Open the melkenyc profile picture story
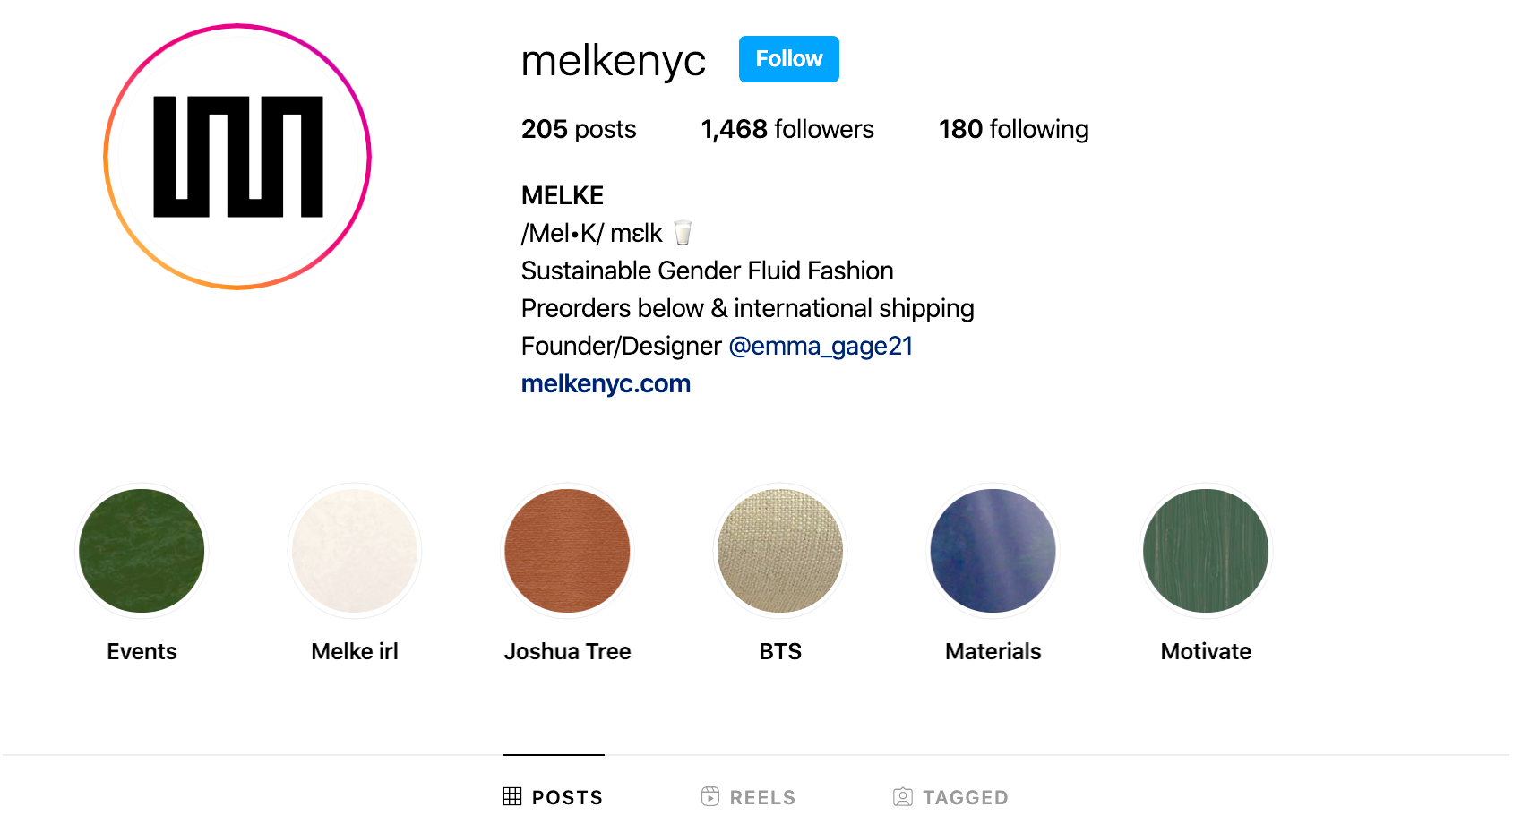Image resolution: width=1513 pixels, height=833 pixels. 237,157
